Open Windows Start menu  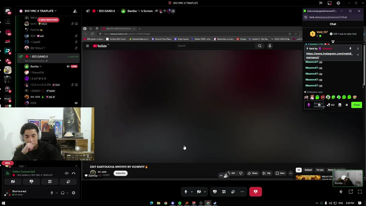[3, 203]
